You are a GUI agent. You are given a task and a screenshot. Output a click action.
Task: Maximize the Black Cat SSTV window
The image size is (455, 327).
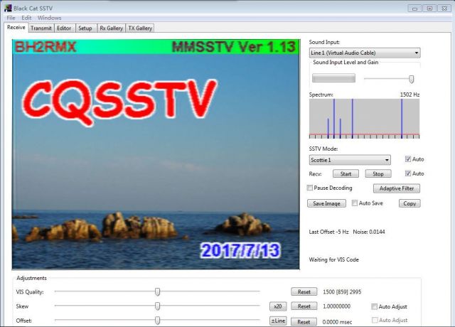point(429,9)
